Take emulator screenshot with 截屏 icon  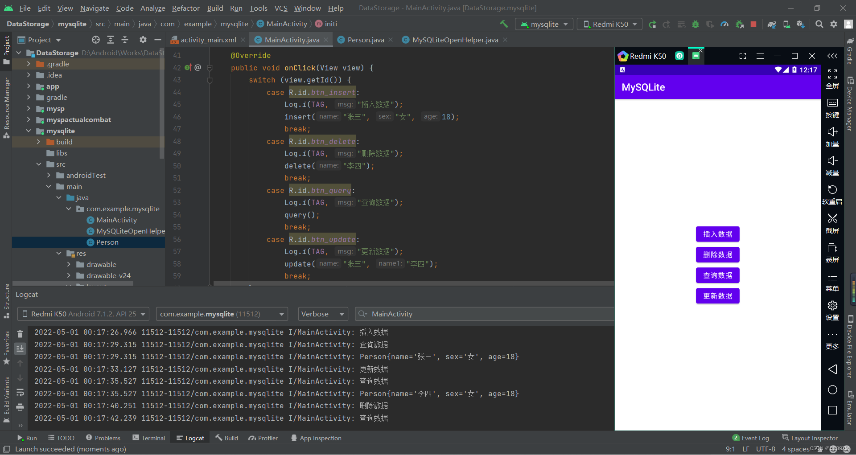[832, 224]
